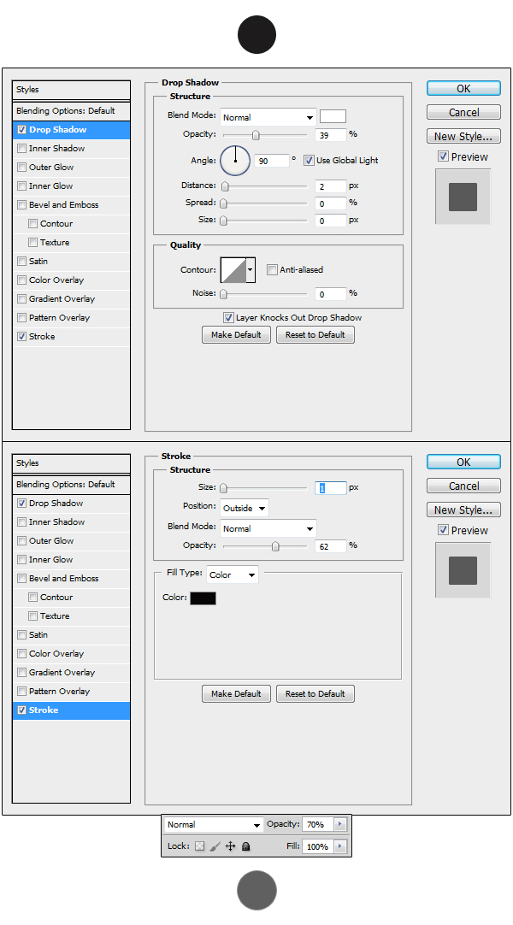Click the stroke Opacity slider handle
This screenshot has height=925, width=513.
click(275, 546)
